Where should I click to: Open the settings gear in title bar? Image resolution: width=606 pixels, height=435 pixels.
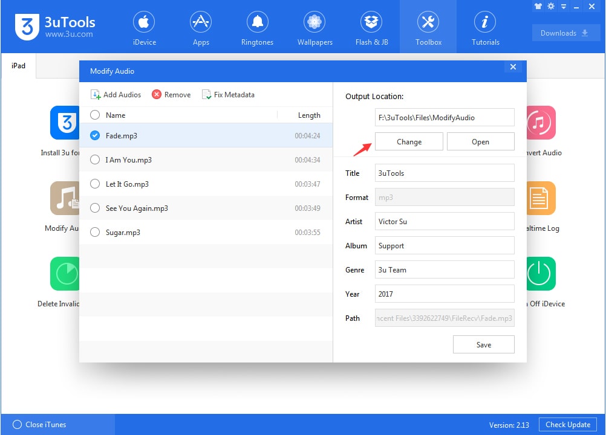551,6
